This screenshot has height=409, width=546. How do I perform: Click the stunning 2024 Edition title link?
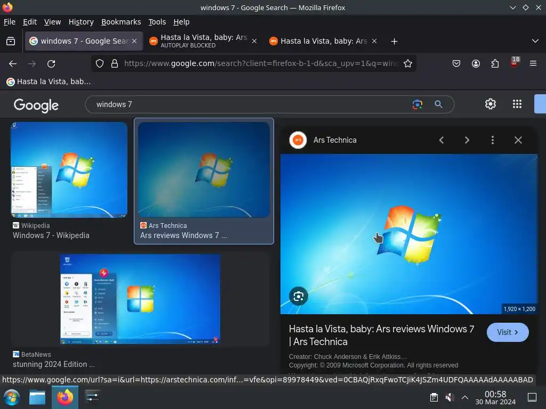click(54, 364)
